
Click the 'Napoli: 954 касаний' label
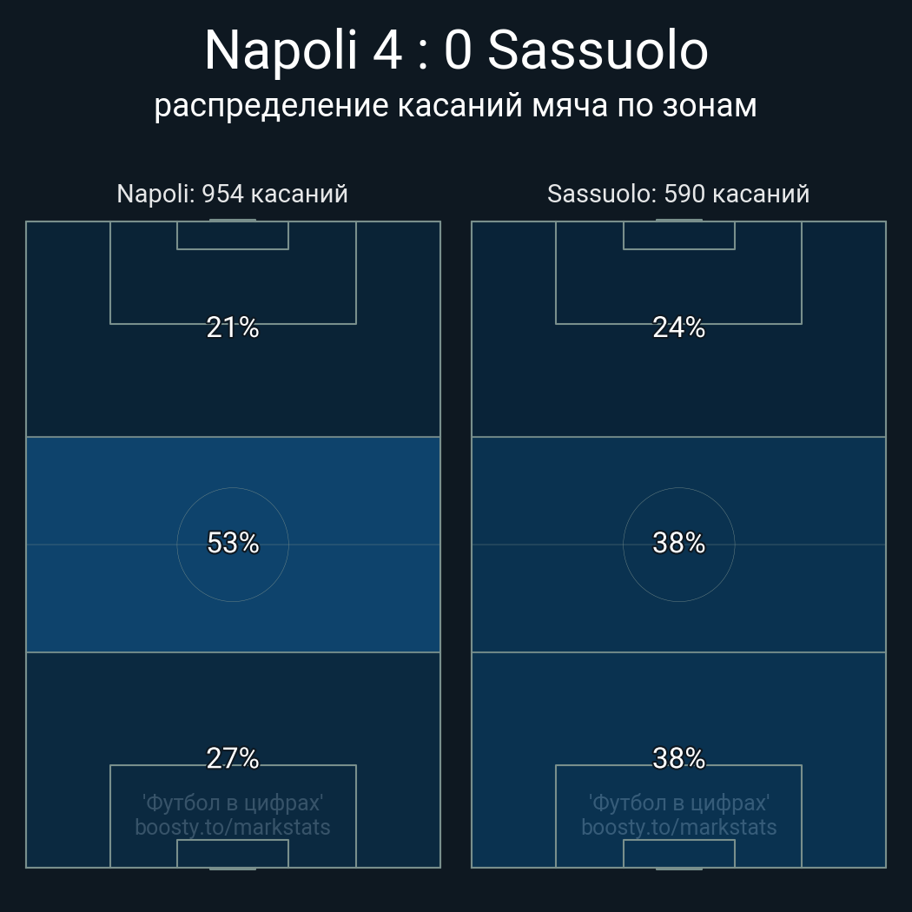tap(233, 194)
